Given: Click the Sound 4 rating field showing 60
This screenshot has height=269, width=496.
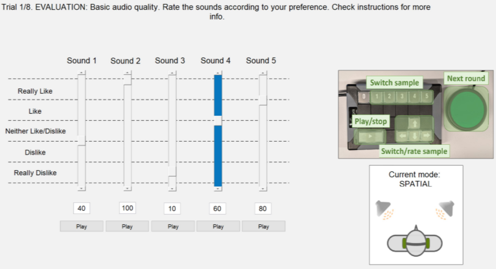Looking at the screenshot, I should pos(217,208).
